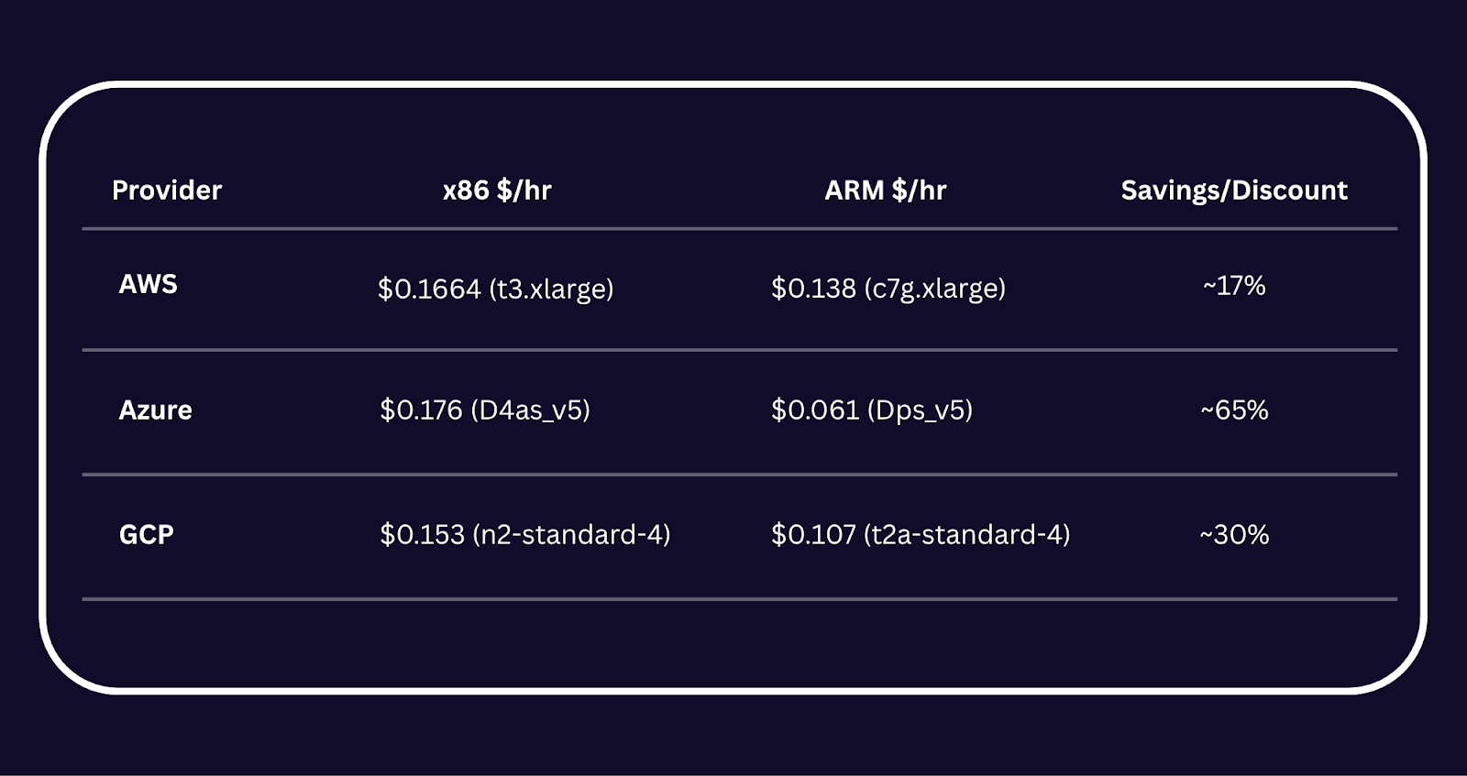Select the n2-standard-4 instance name
Image resolution: width=1467 pixels, height=776 pixels.
[x=571, y=534]
